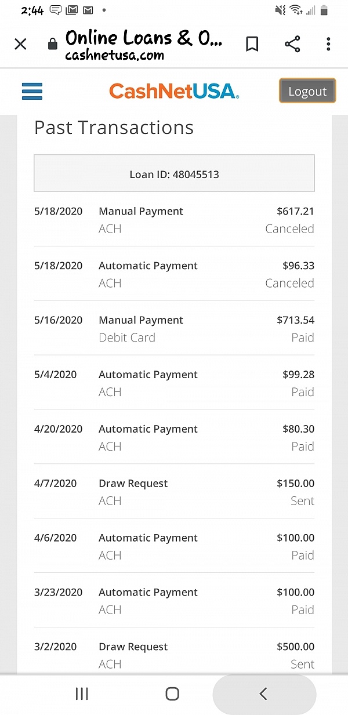Open the hamburger navigation menu

(x=32, y=92)
